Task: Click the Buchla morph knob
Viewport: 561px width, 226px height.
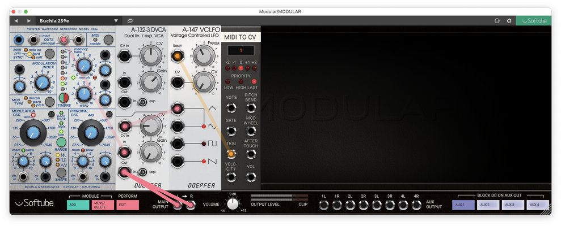Action: click(x=84, y=66)
